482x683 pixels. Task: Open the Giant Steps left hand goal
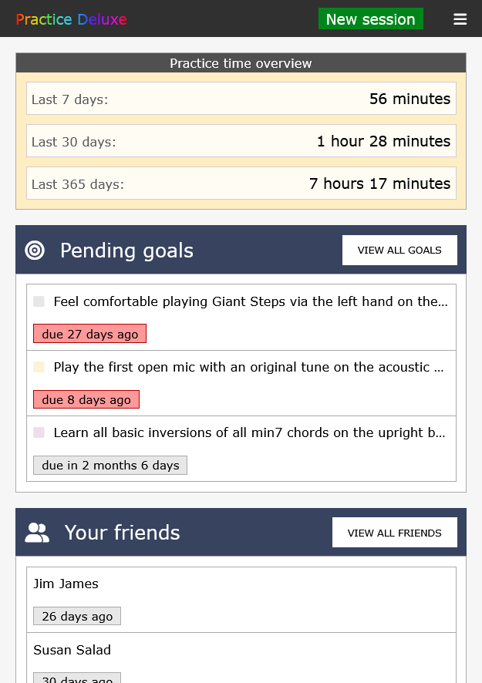250,301
